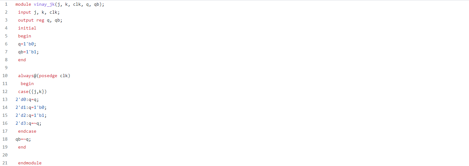The image size is (469, 166).
Task: Select the module name vinay_jk
Action: (44, 4)
